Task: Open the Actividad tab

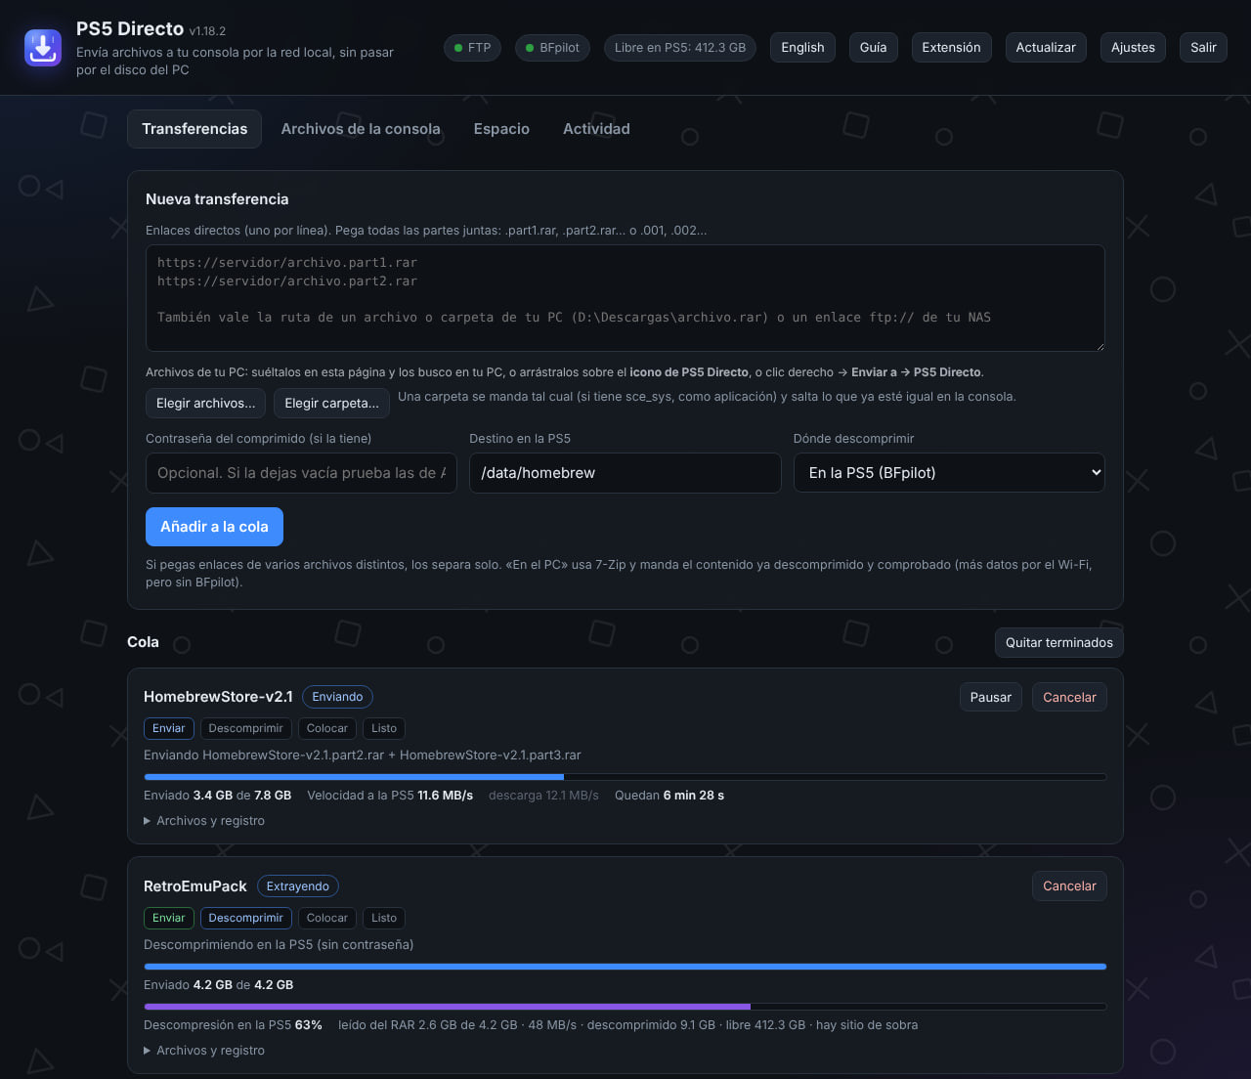Action: pyautogui.click(x=596, y=129)
